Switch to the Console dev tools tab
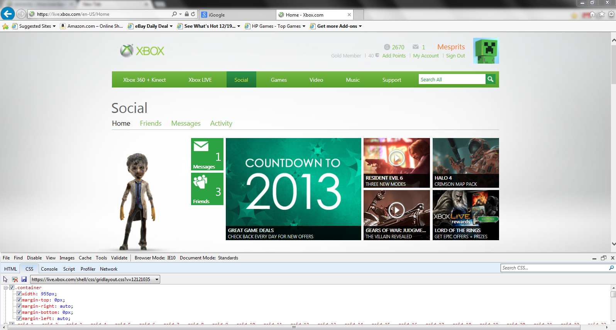 click(49, 269)
